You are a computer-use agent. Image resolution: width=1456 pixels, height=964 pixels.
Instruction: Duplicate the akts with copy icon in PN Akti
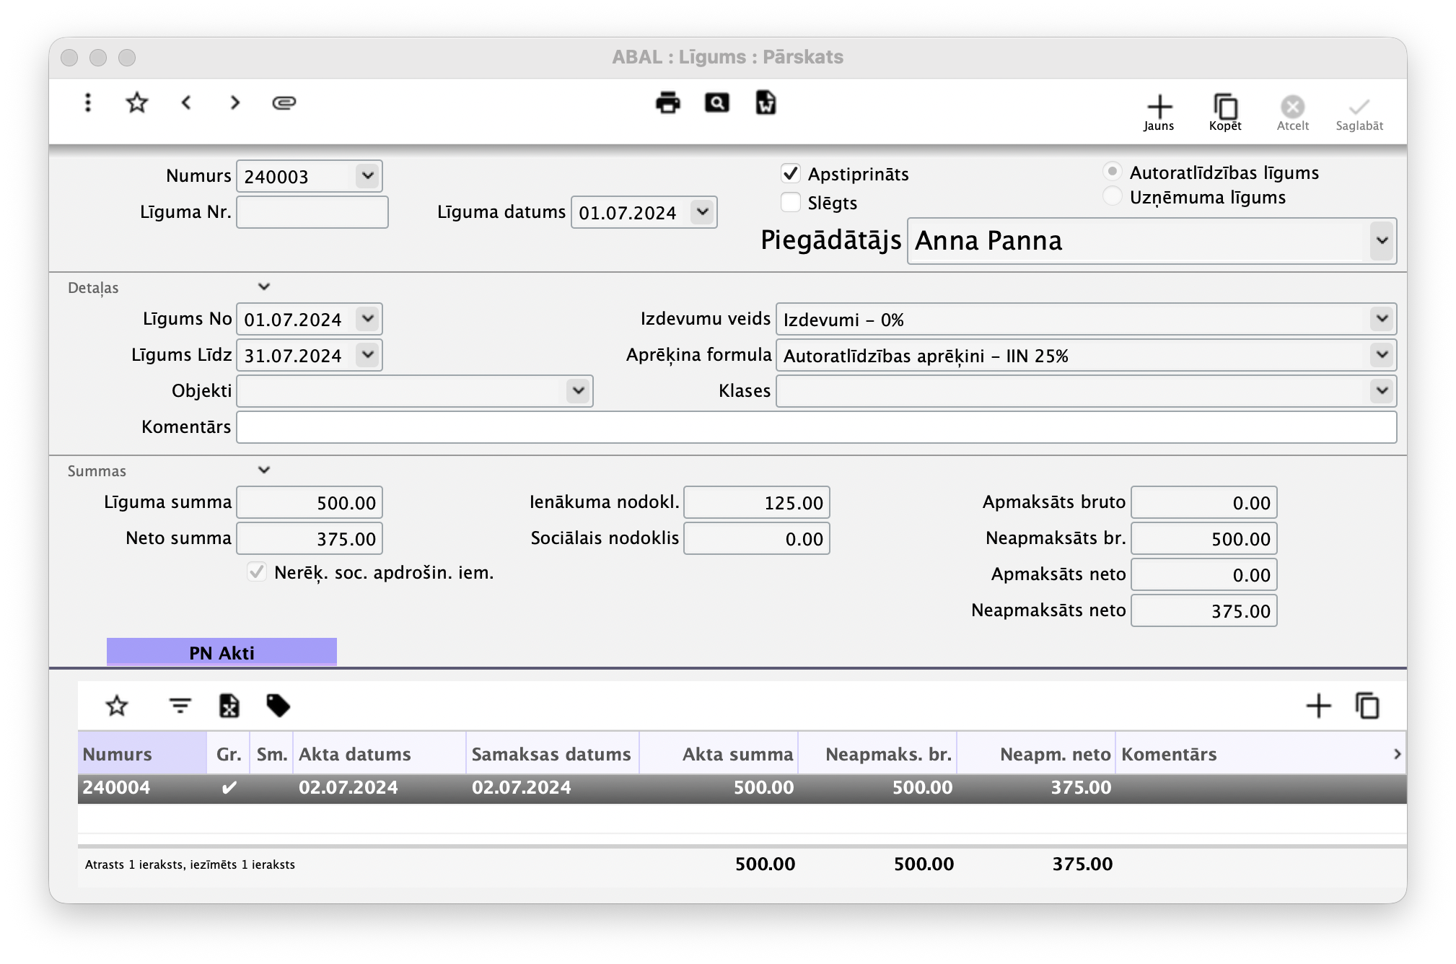click(1367, 706)
